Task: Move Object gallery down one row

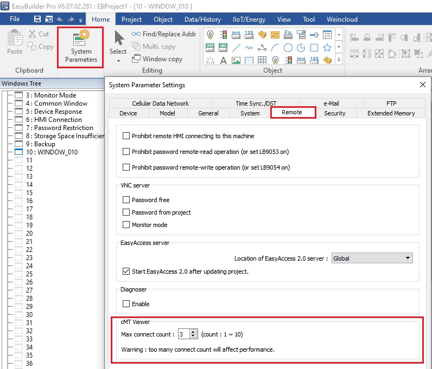Action: [x=339, y=47]
